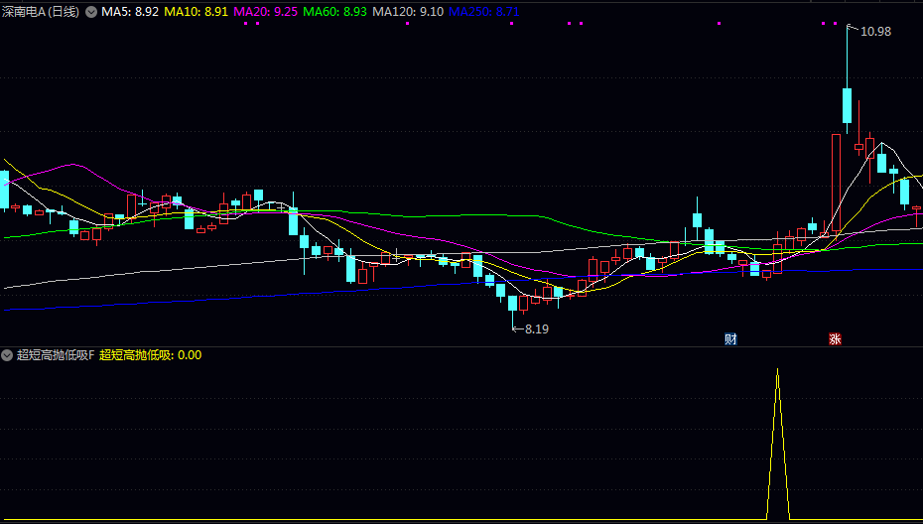923x524 pixels.
Task: Click the tall cyan candle at 10.98 high
Action: tap(847, 105)
